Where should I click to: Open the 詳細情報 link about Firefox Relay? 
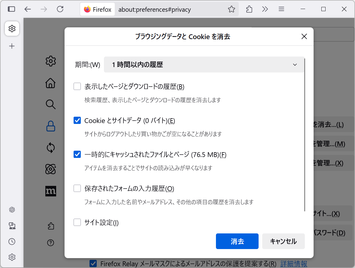coord(293,263)
